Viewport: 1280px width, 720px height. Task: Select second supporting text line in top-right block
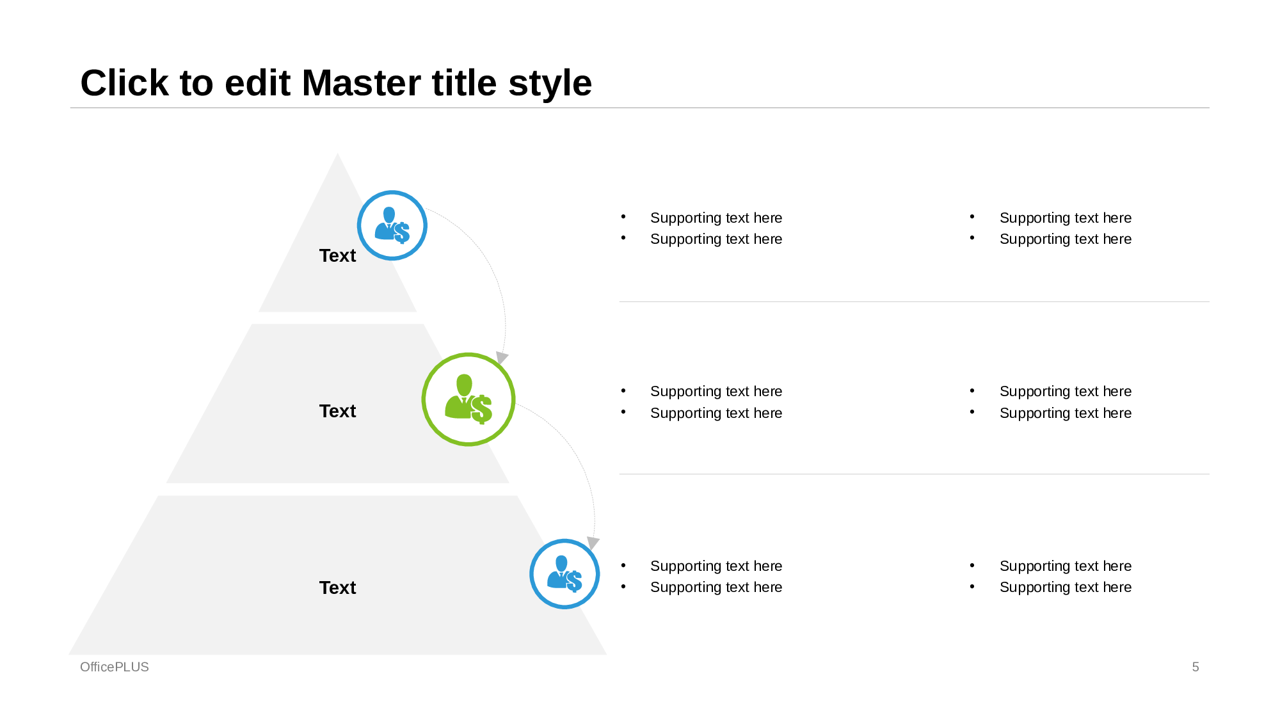pos(1065,239)
